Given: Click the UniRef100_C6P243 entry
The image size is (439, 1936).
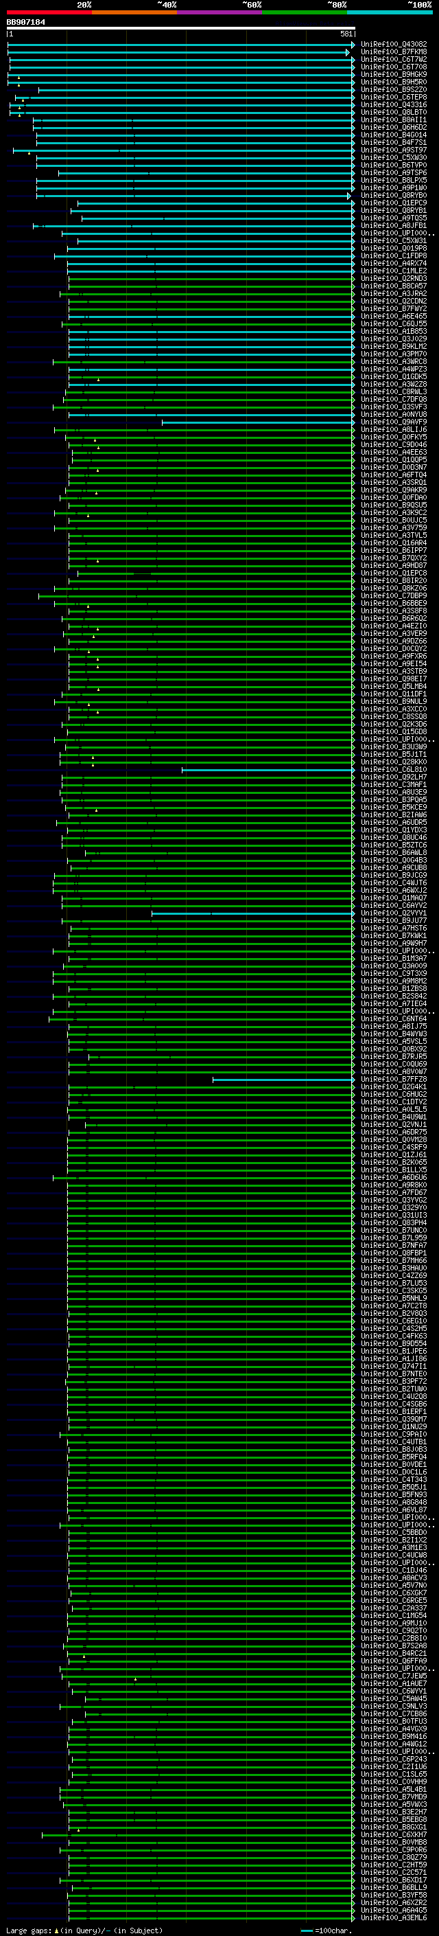Looking at the screenshot, I should pyautogui.click(x=394, y=1759).
